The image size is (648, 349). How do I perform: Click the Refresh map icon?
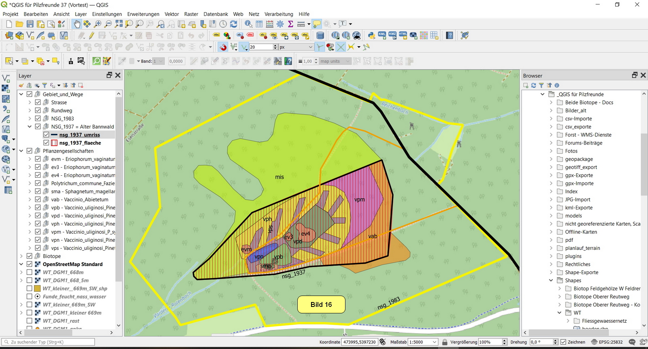pos(234,24)
